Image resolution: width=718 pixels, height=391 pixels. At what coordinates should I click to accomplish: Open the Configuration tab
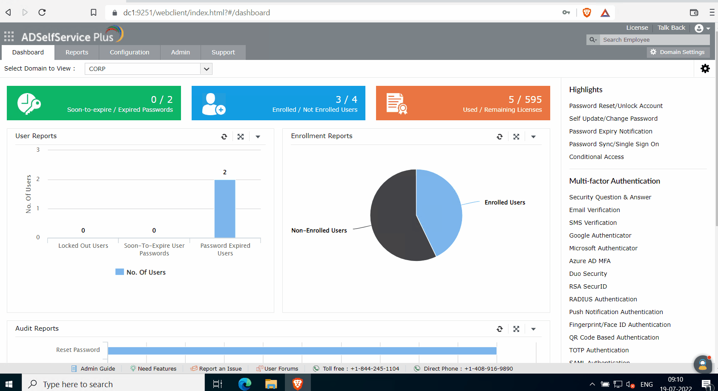129,52
